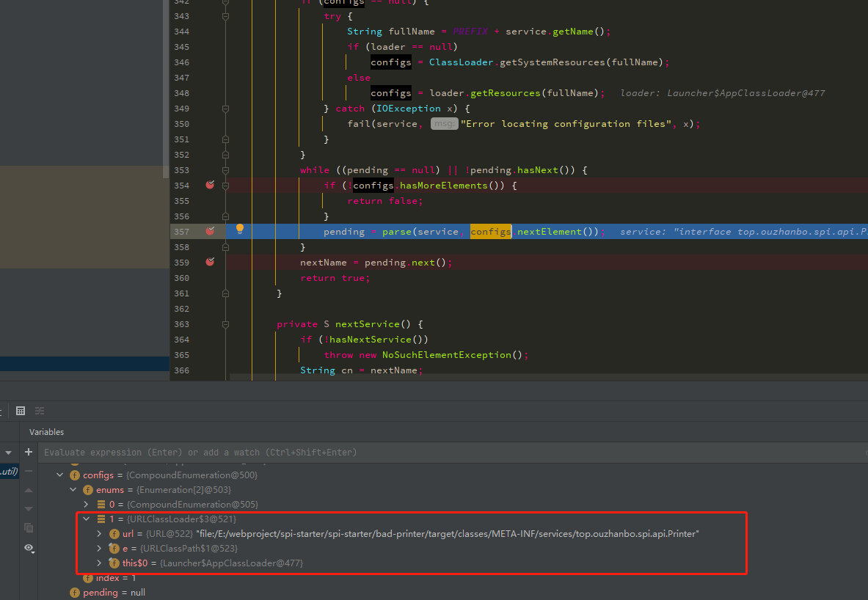
Task: Click getResources on line 348
Action: (x=505, y=93)
